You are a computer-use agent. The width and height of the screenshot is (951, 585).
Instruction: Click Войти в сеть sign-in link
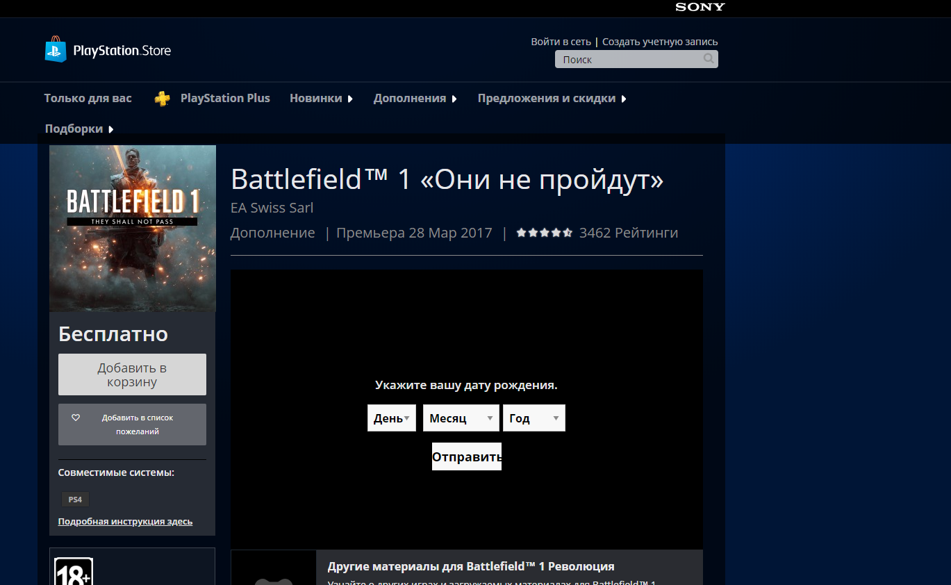(x=561, y=42)
